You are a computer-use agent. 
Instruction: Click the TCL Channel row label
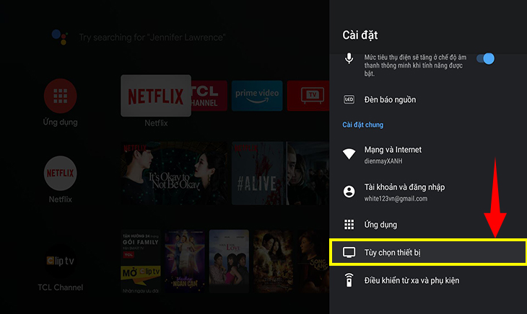(60, 287)
